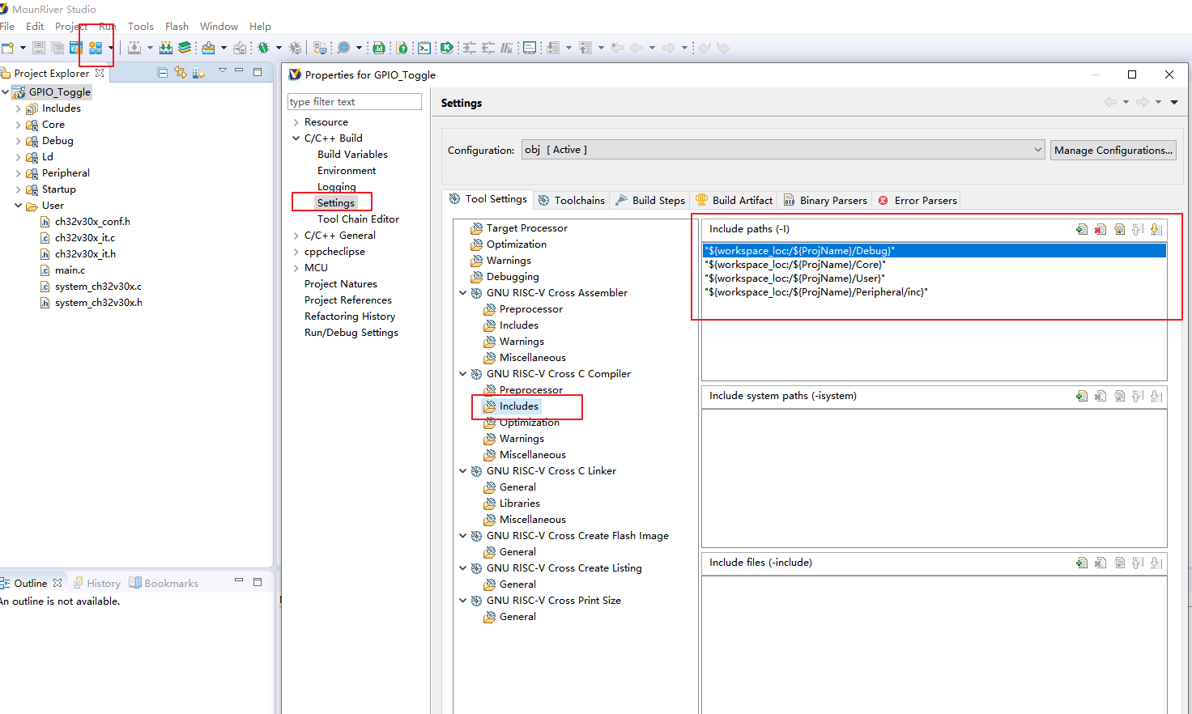Screen dimensions: 1192x714
Task: Click the New project toolbar icon
Action: (x=8, y=48)
